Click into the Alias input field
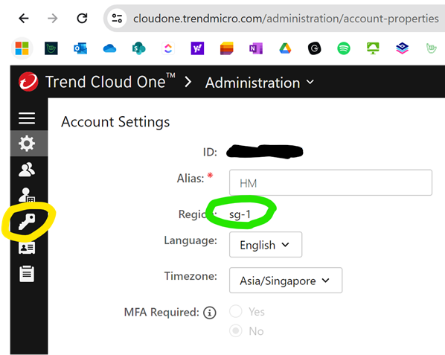Image resolution: width=445 pixels, height=355 pixels. (x=330, y=183)
